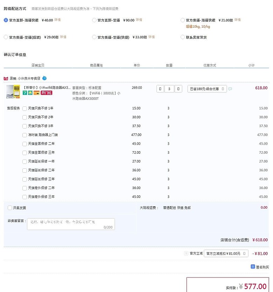Decrease the router quantity by one
273x292 pixels.
pos(160,89)
